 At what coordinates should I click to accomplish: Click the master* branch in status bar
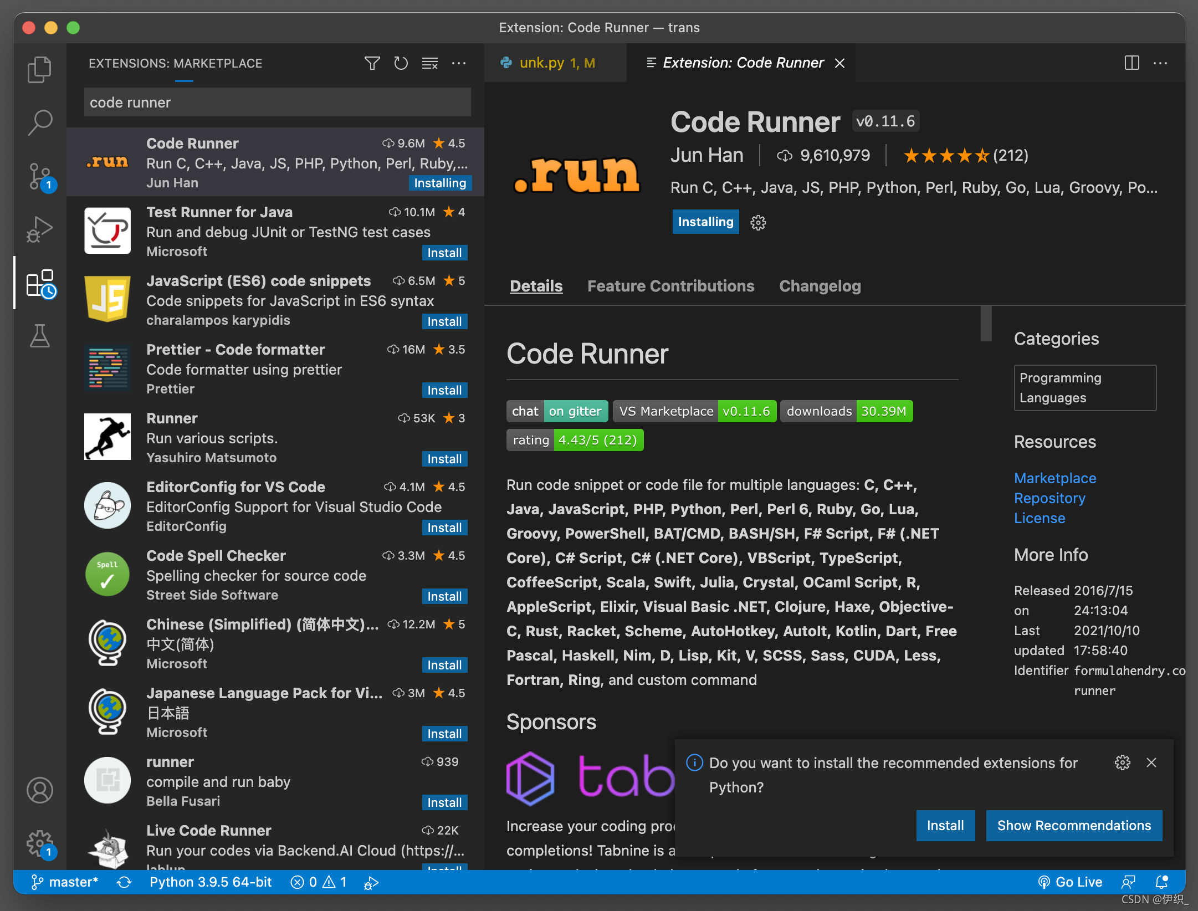[x=65, y=882]
